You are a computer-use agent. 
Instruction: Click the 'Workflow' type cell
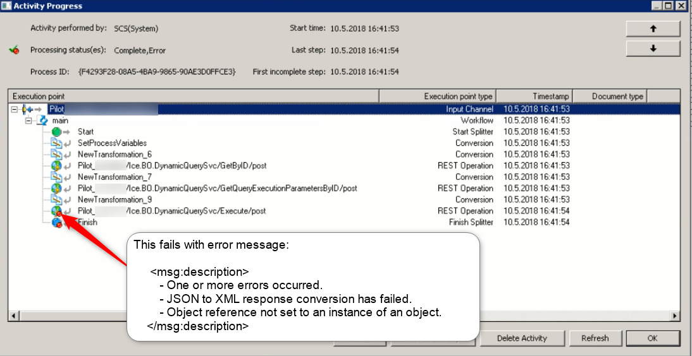pos(477,121)
